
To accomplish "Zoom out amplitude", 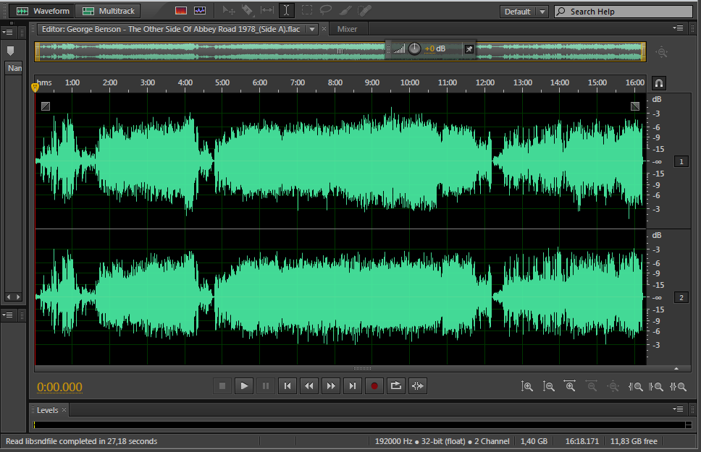I will [x=548, y=386].
